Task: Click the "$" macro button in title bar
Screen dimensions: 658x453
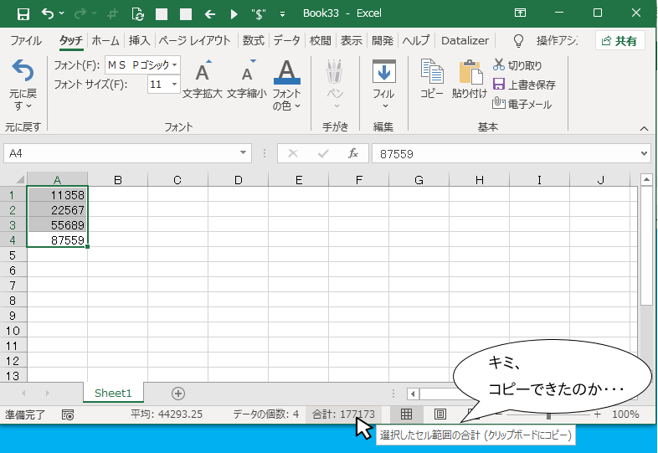Action: (259, 14)
